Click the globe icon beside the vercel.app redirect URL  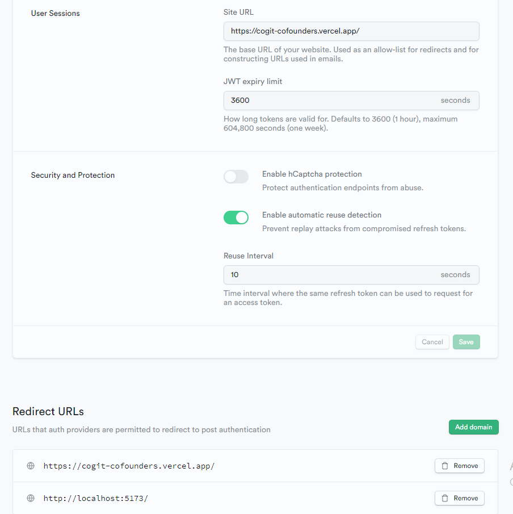(x=31, y=466)
